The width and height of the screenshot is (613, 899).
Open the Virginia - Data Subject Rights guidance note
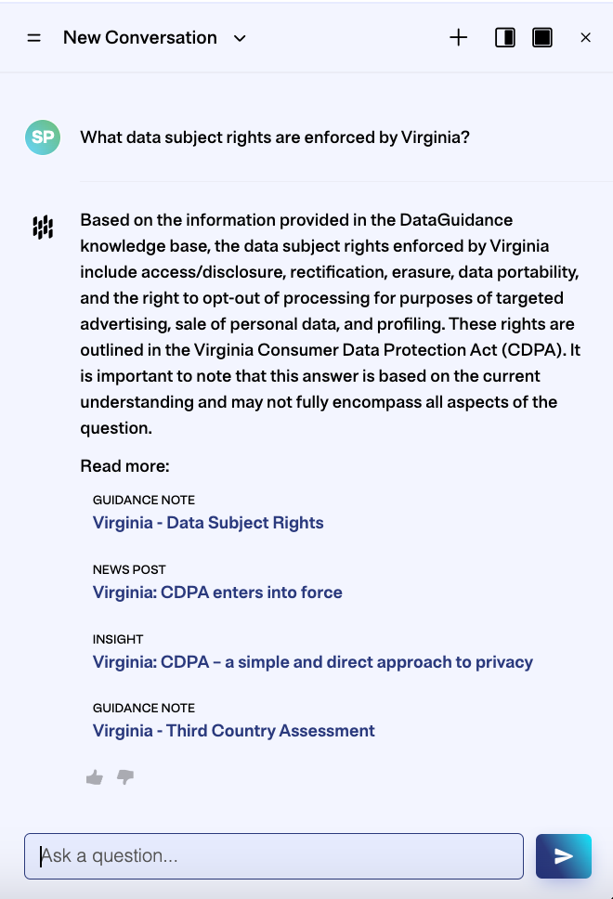207,523
